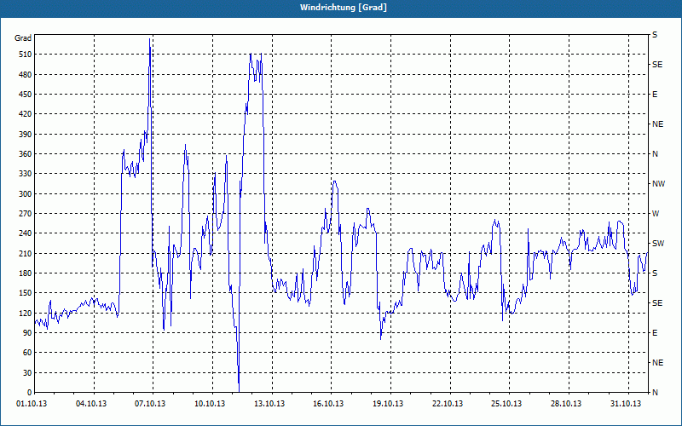The width and height of the screenshot is (682, 426).
Task: Click y-axis value 390
Action: click(26, 134)
